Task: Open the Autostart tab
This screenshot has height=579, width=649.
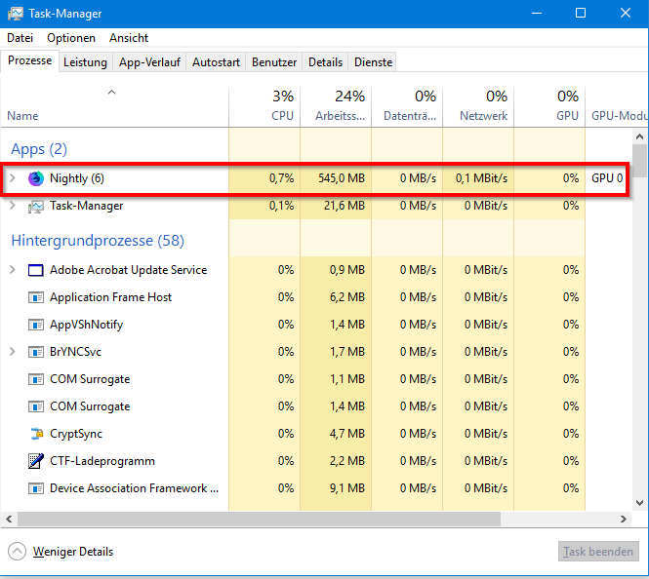Action: 216,62
